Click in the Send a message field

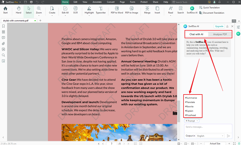(x=208, y=128)
